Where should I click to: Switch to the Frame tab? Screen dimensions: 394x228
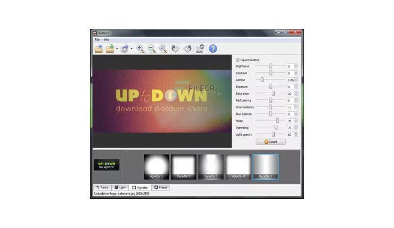[161, 187]
